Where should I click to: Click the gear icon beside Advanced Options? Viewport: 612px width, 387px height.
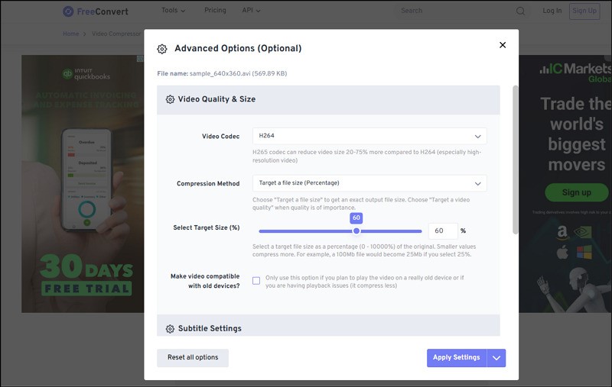(x=162, y=49)
